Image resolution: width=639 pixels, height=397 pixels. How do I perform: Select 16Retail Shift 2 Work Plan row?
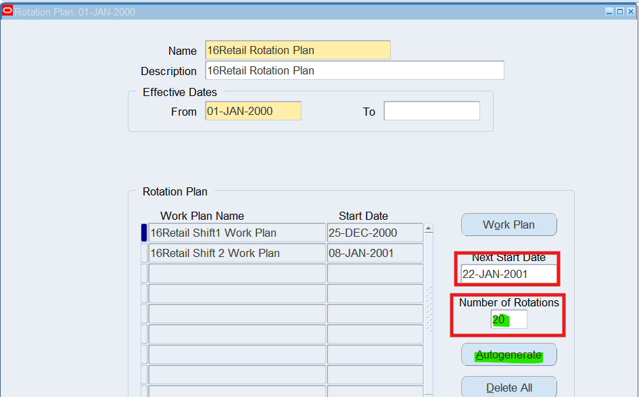click(x=237, y=253)
